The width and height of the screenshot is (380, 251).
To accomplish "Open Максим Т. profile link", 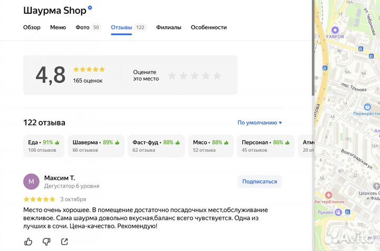I will (59, 178).
